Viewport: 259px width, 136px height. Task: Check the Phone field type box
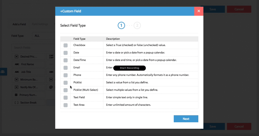(66, 75)
